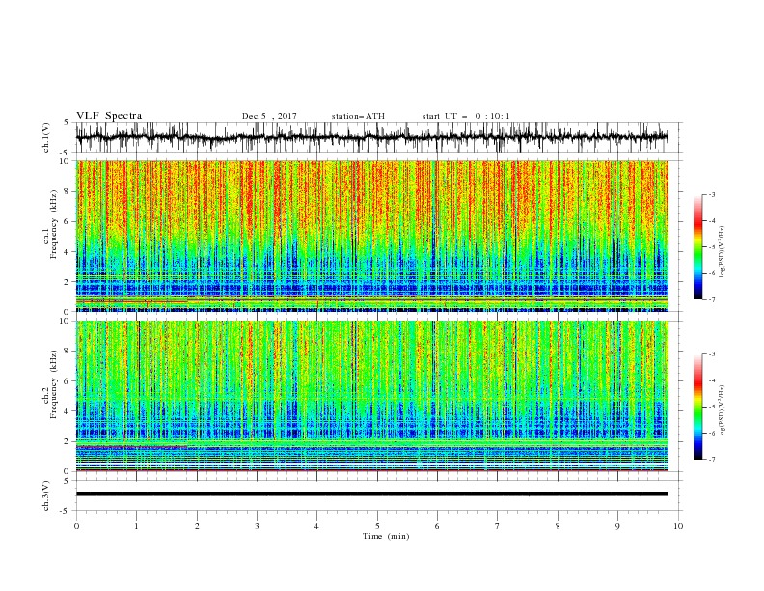Click the "VLF Spectra" plot title
The image size is (764, 591).
pyautogui.click(x=109, y=116)
